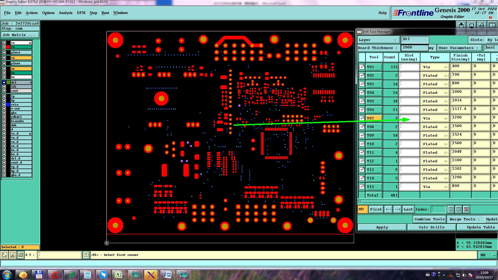Click the plus icon for tool T09
The width and height of the screenshot is (498, 280).
pos(362,136)
